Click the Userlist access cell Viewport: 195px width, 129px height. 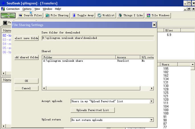click(x=123, y=61)
